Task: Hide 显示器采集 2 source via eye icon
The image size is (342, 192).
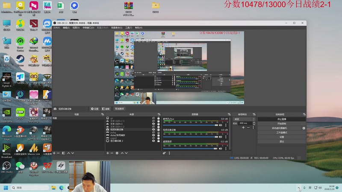Action: (153, 141)
